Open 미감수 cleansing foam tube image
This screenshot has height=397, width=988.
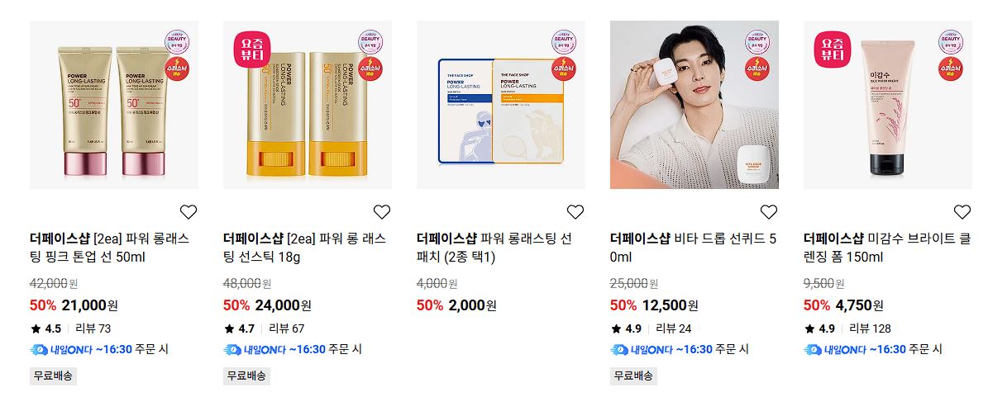(x=888, y=105)
